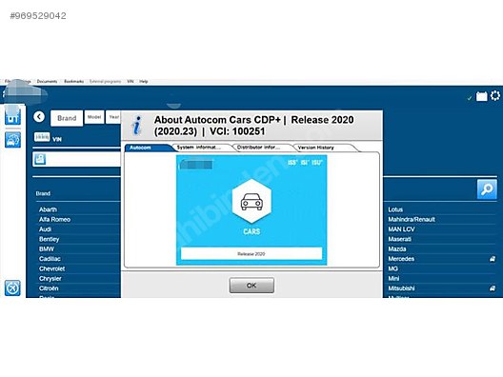This screenshot has height=377, width=503.
Task: Open the Bookmarks menu
Action: [x=73, y=82]
